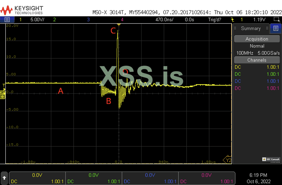Image resolution: width=282 pixels, height=185 pixels.
Task: Open the blue sidebar menu icon
Action: click(x=276, y=28)
